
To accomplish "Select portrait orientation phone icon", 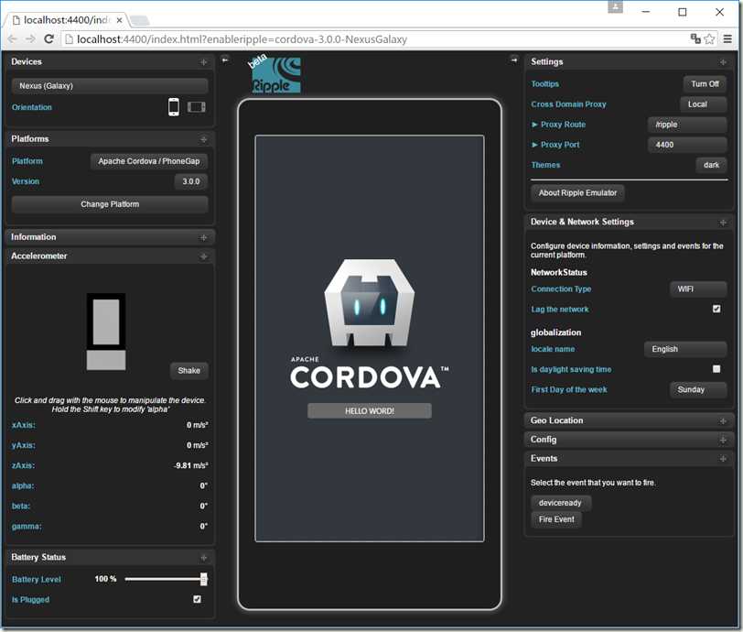I will coord(174,107).
